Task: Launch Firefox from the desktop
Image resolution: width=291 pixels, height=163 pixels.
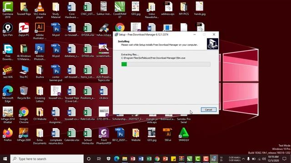Action: point(8,134)
